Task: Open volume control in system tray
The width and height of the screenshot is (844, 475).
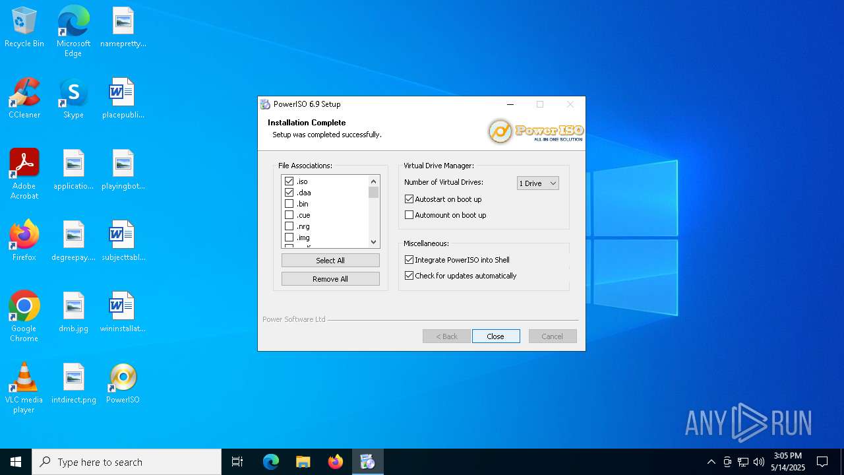Action: coord(759,462)
